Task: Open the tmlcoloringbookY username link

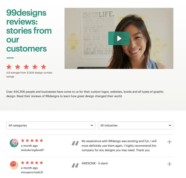Action: click(32, 150)
